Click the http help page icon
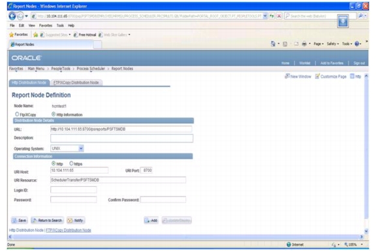The height and width of the screenshot is (251, 376). coord(352,76)
